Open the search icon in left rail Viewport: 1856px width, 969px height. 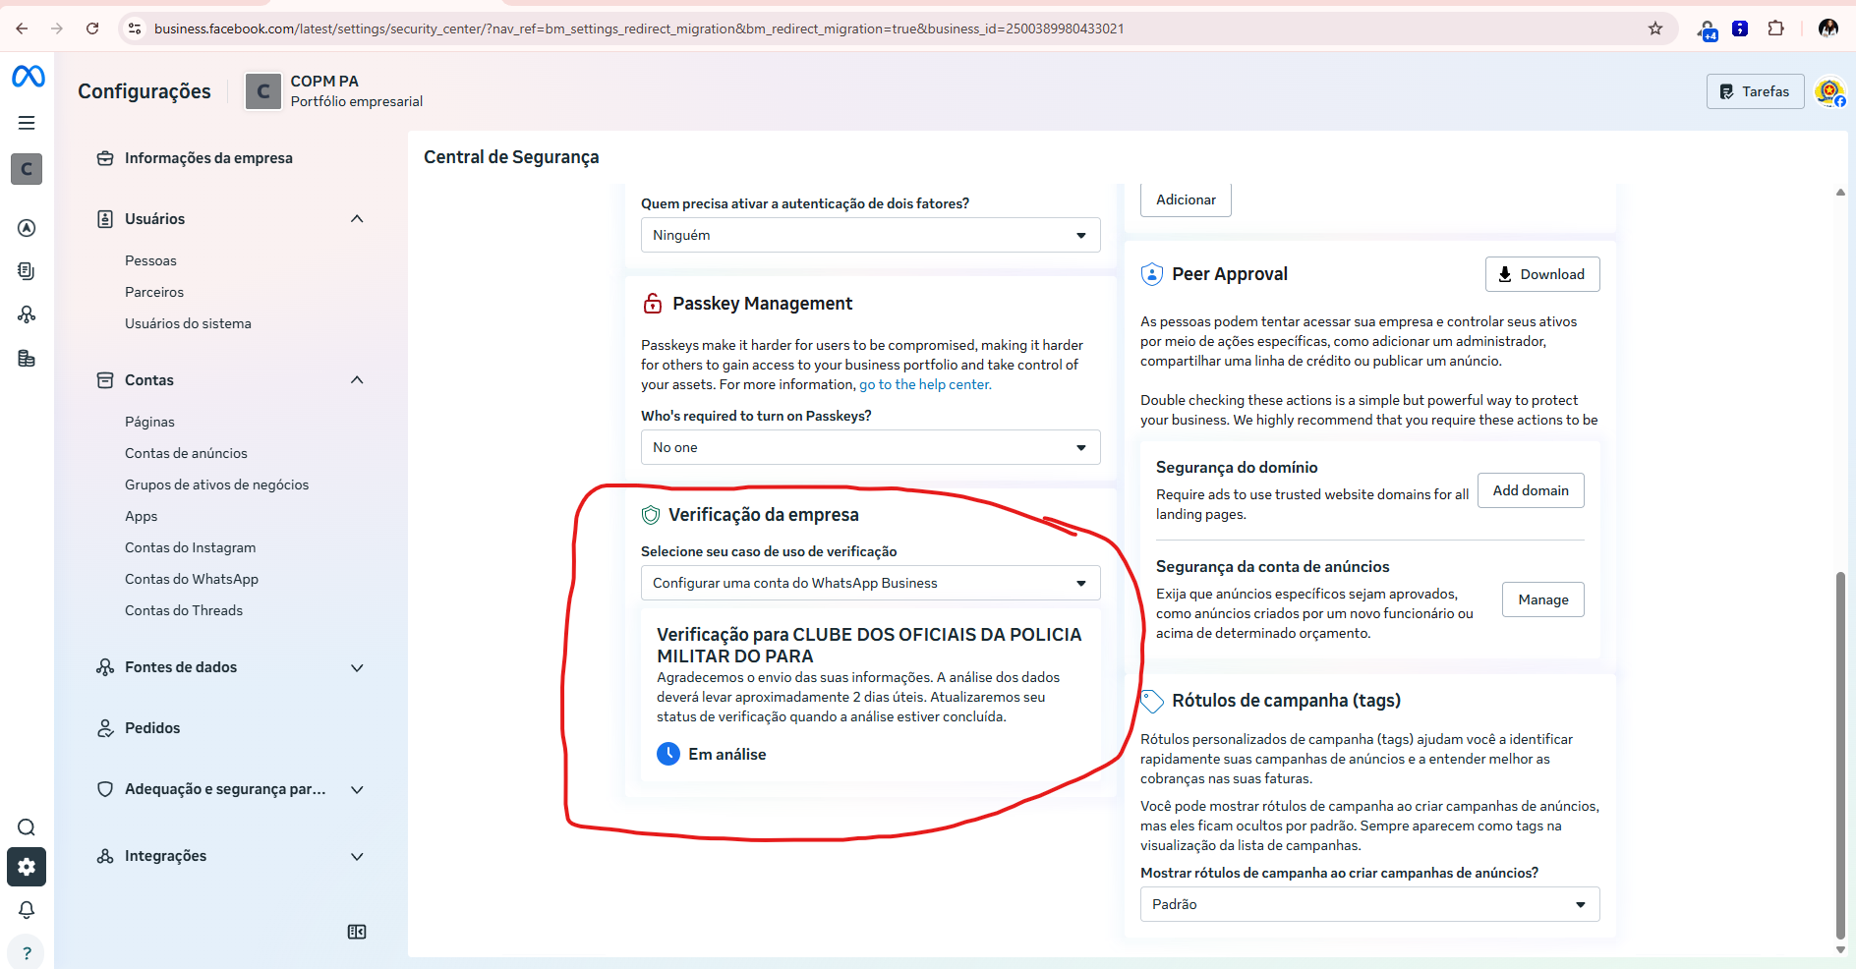coord(27,827)
